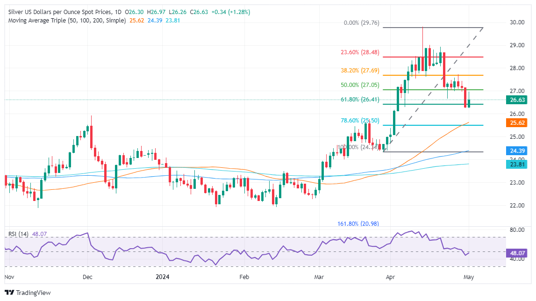The height and width of the screenshot is (301, 536).
Task: Click the 2024 marker on time axis
Action: click(x=162, y=277)
